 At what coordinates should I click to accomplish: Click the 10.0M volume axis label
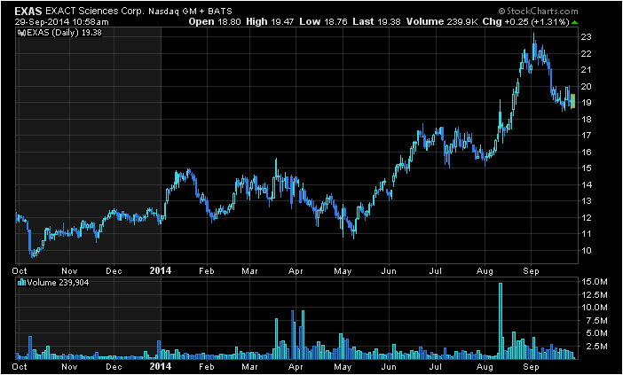click(x=594, y=308)
